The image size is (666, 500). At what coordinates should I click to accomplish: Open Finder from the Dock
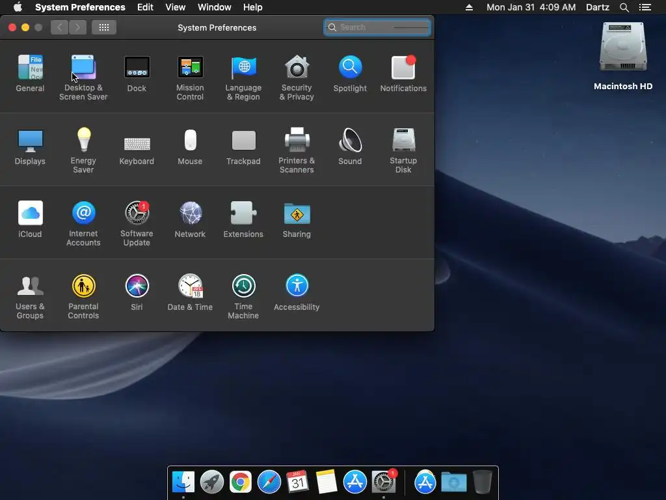(183, 482)
